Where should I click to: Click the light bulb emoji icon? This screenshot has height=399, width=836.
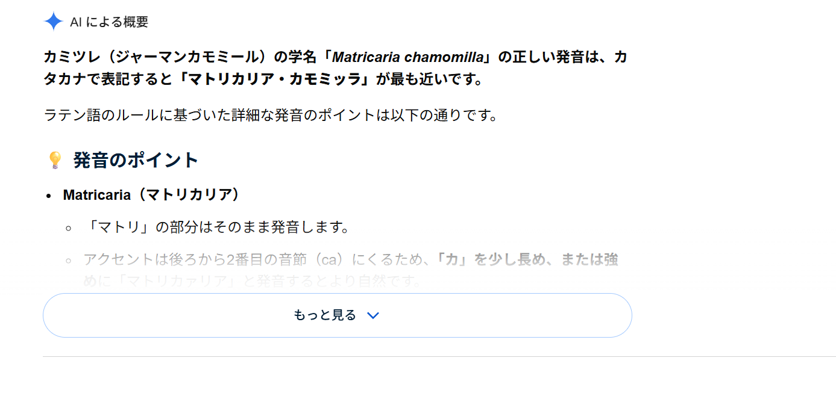coord(55,160)
